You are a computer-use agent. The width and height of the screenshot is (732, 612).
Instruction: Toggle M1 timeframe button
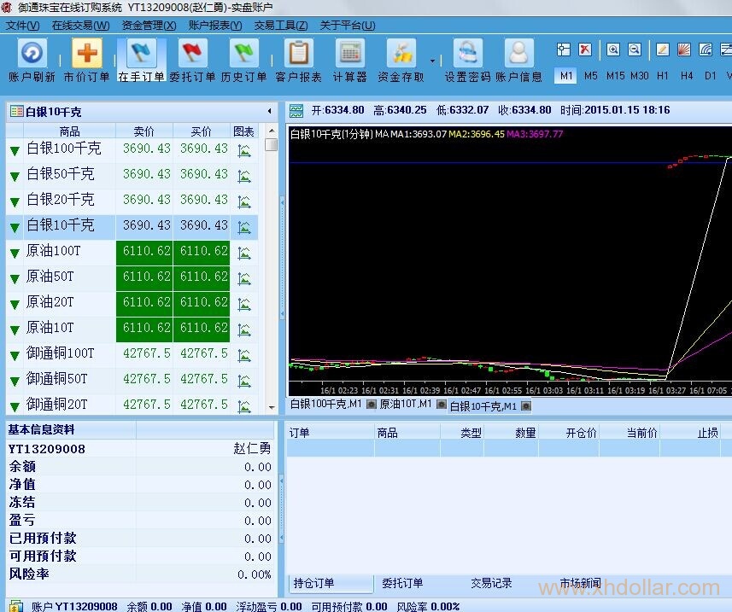coord(566,76)
